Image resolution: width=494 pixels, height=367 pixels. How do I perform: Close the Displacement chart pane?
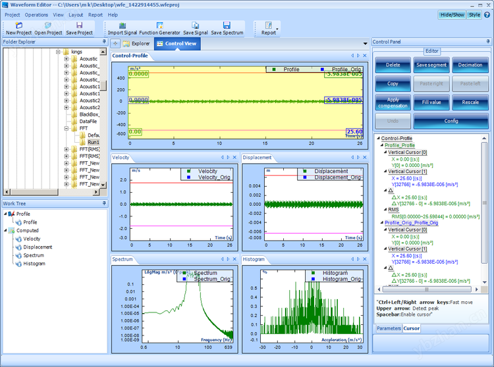point(365,157)
